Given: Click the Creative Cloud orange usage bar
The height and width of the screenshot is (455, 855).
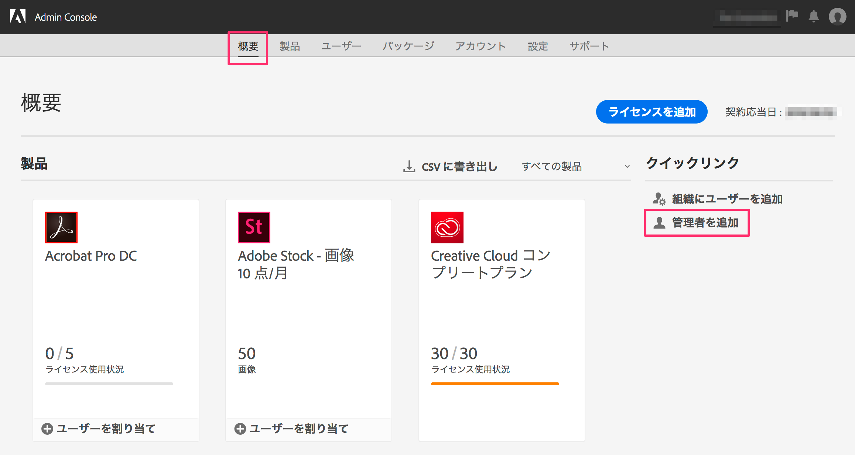Looking at the screenshot, I should (495, 384).
